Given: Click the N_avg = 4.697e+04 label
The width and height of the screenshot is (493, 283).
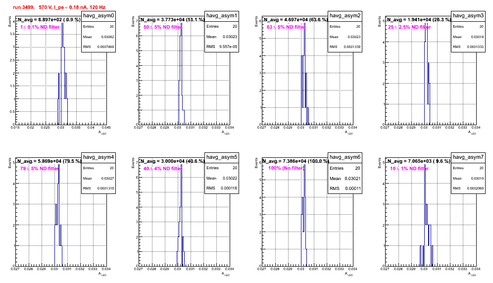Looking at the screenshot, I should (x=296, y=20).
